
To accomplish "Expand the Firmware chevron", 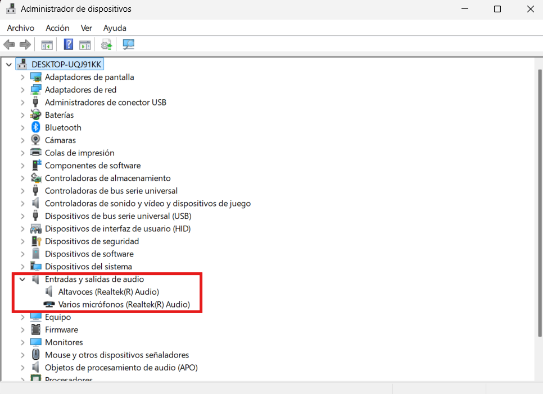I will coord(22,329).
